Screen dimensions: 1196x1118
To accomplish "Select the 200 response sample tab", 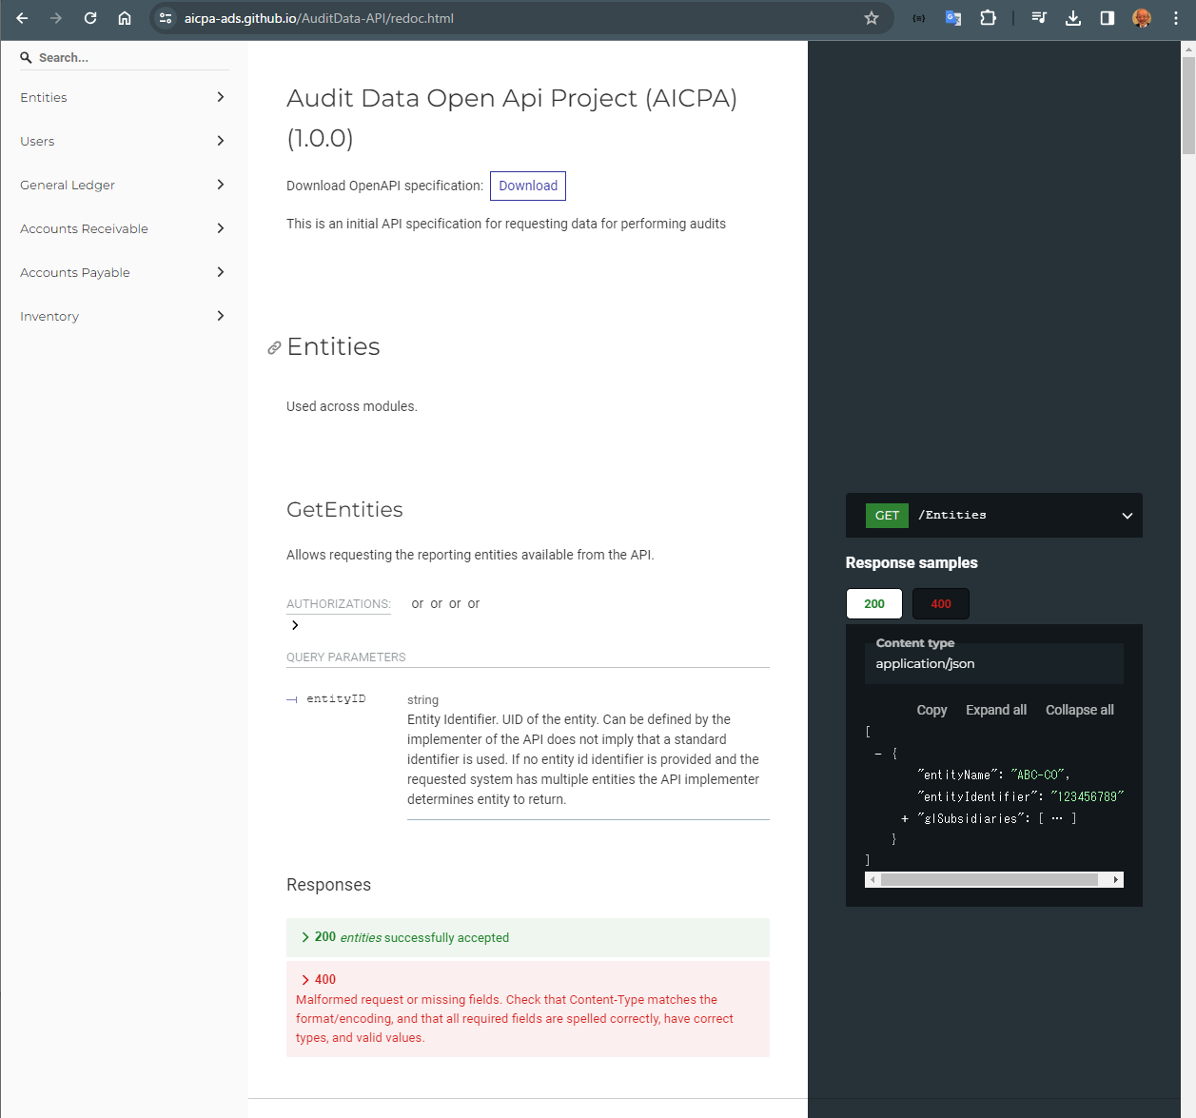I will (874, 603).
